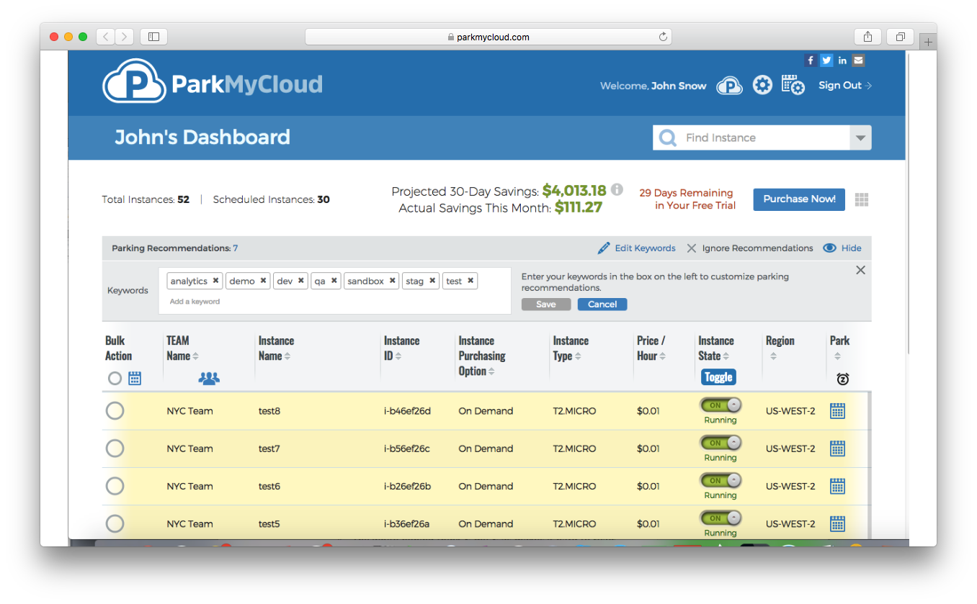Image resolution: width=977 pixels, height=604 pixels.
Task: Click Sign Out link
Action: tap(844, 85)
